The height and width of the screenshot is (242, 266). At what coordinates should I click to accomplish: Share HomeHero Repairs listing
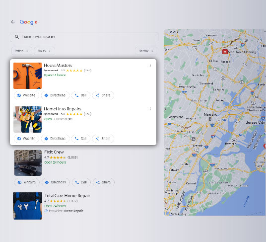103,139
